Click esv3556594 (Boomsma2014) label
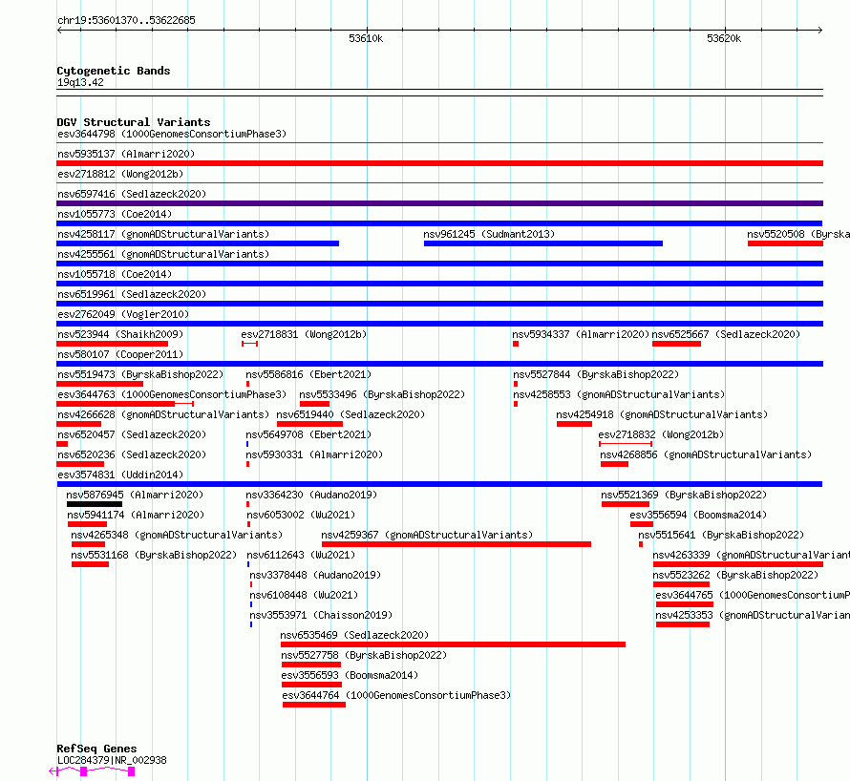The image size is (850, 781). click(698, 515)
